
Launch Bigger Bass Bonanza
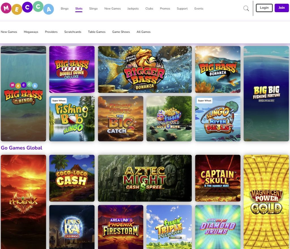tap(145, 69)
